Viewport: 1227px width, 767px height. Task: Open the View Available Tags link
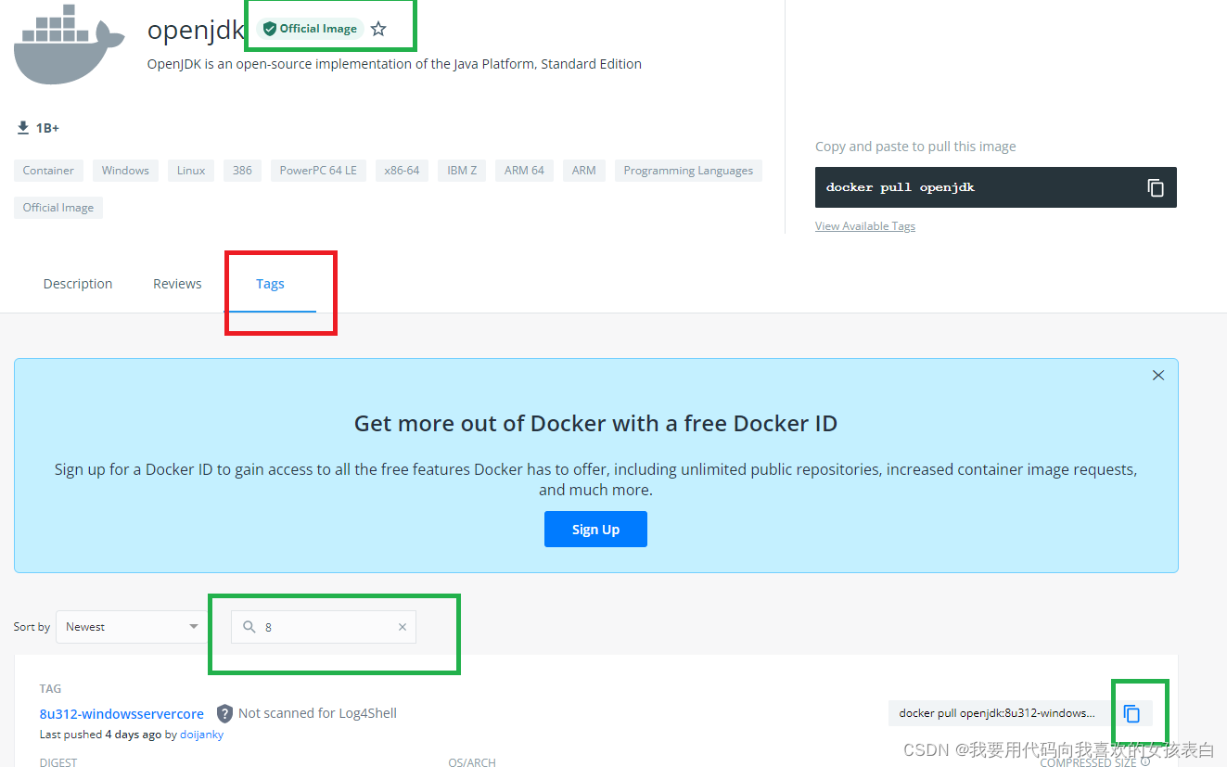(864, 225)
